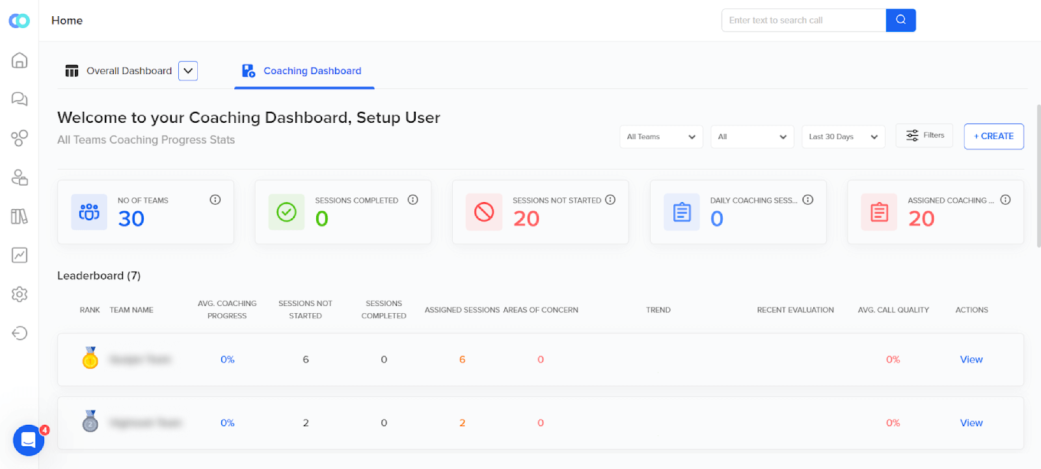Screen dimensions: 1041x469
Task: Click the + CREATE button
Action: [x=994, y=136]
